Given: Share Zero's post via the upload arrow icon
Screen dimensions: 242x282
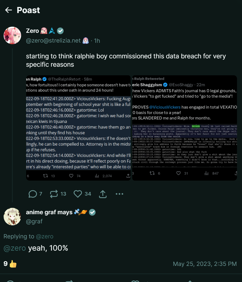Looking at the screenshot, I should click(103, 194).
